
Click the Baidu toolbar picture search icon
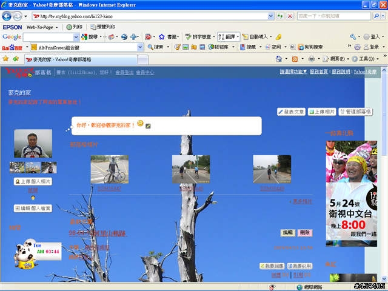pyautogui.click(x=186, y=47)
